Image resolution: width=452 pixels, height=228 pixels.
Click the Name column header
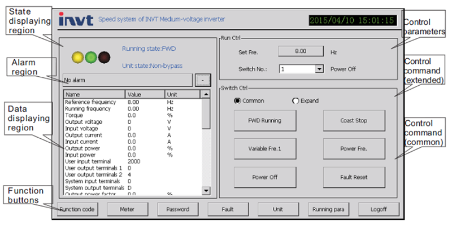[x=94, y=94]
